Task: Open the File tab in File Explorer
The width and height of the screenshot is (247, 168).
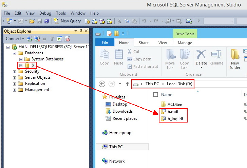Action: (x=105, y=42)
